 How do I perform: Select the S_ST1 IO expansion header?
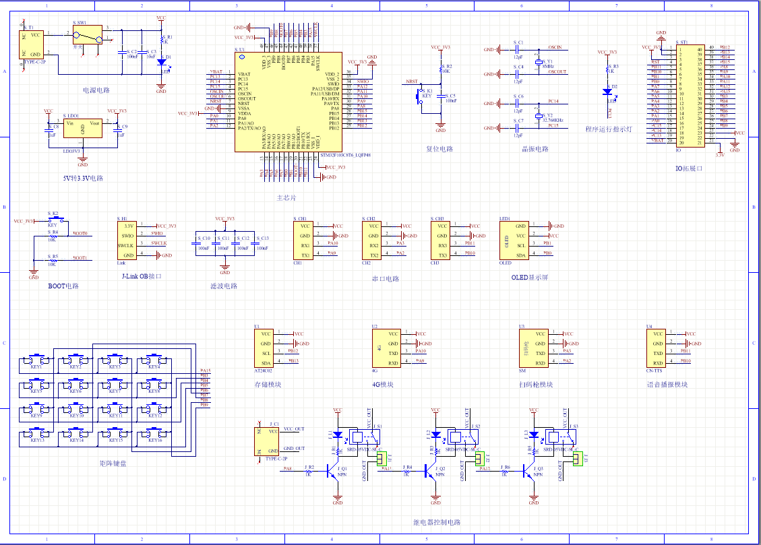690,96
